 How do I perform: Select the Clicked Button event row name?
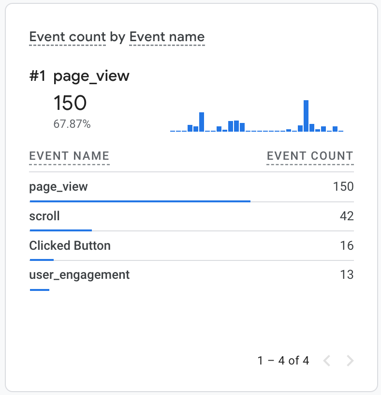(x=70, y=245)
